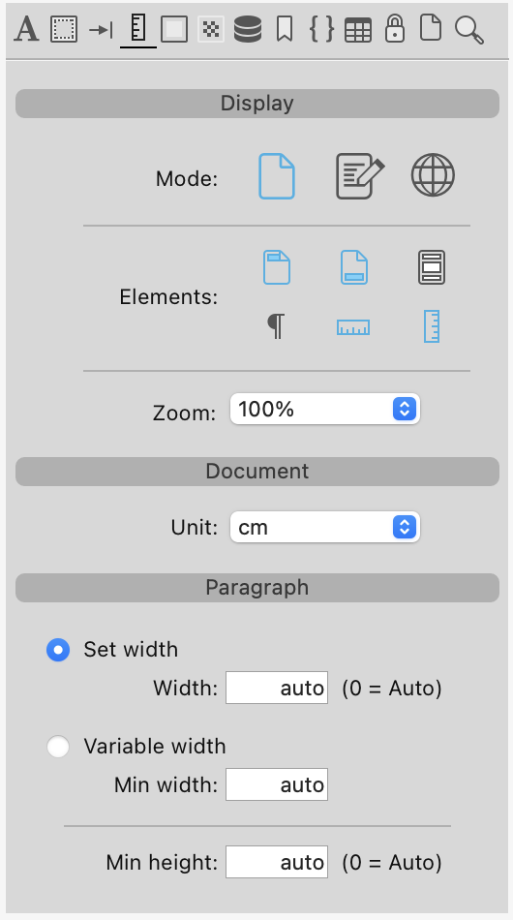Viewport: 513px width, 920px height.
Task: Toggle footer element visibility icon
Action: pyautogui.click(x=354, y=267)
